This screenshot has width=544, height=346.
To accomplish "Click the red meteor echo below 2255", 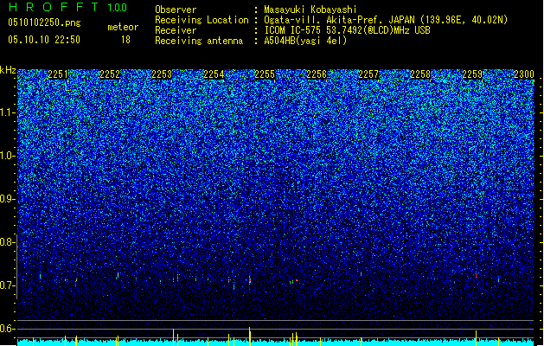I will (249, 280).
